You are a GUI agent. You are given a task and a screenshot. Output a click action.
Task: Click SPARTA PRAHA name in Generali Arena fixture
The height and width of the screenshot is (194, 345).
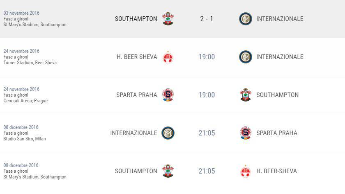tap(136, 95)
